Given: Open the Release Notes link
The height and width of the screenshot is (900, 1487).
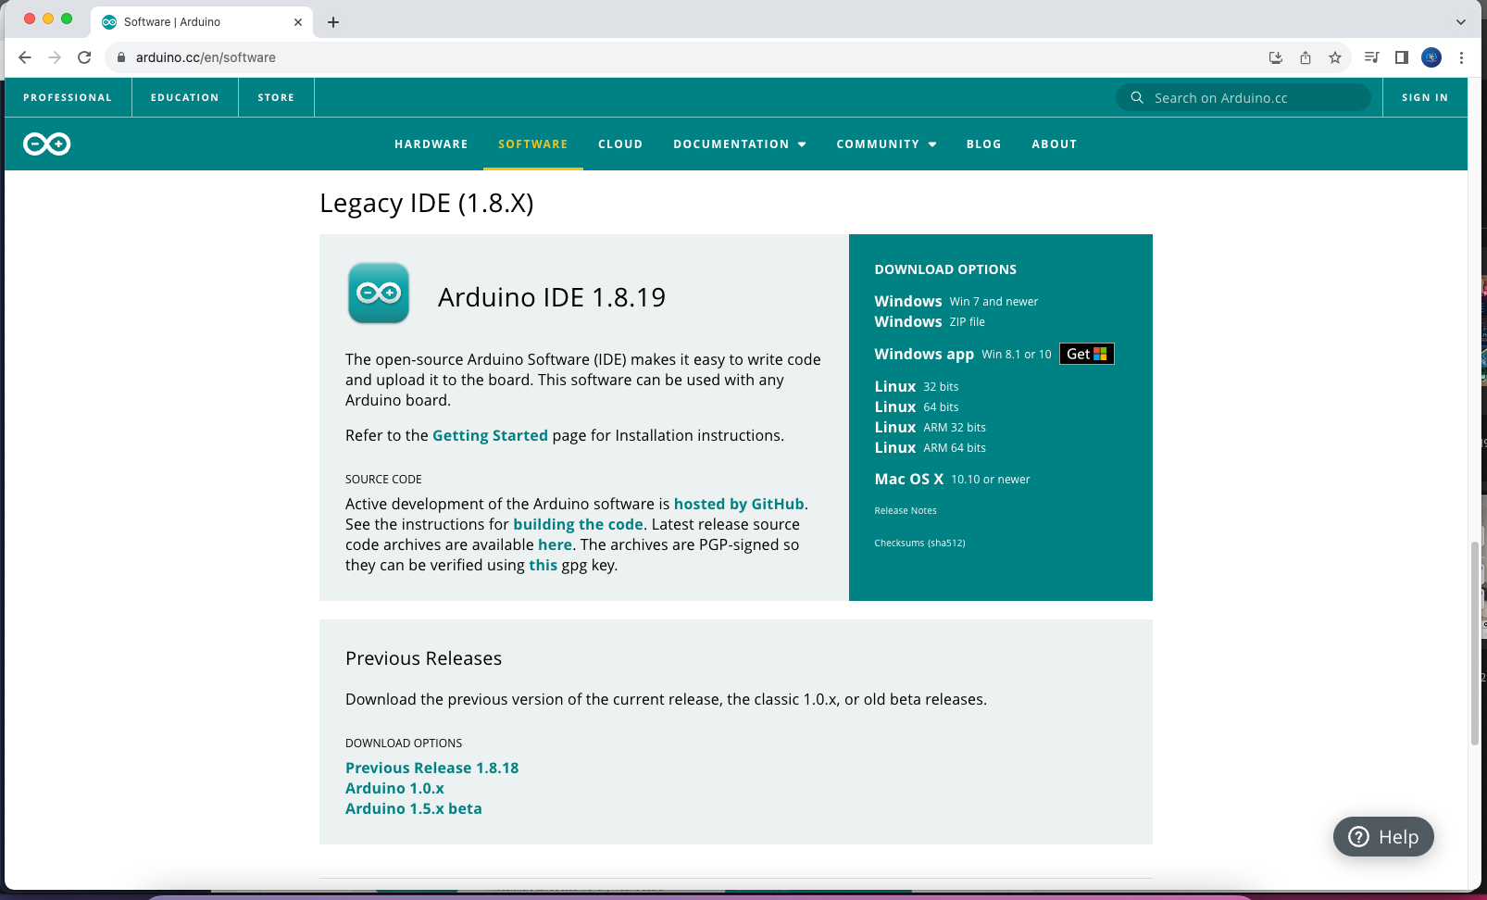Looking at the screenshot, I should coord(906,510).
